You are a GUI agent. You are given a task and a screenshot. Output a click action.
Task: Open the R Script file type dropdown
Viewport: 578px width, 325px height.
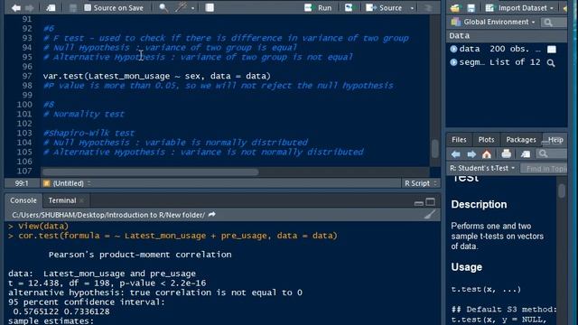point(420,183)
